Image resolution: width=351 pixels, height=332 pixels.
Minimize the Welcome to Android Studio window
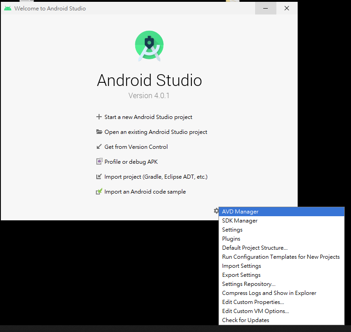[x=266, y=8]
